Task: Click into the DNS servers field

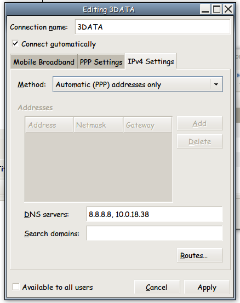Action: 155,214
